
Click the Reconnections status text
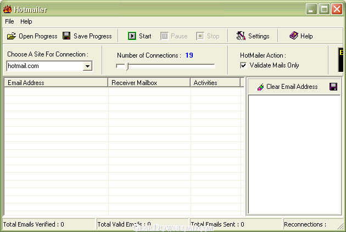(305, 224)
